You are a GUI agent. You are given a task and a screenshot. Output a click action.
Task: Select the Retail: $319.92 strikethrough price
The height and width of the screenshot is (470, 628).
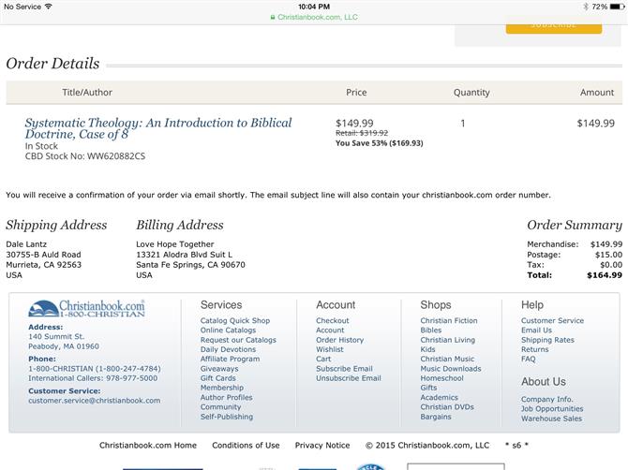click(x=362, y=133)
